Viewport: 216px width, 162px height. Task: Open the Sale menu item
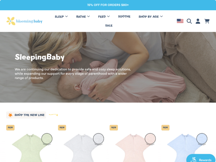click(109, 26)
